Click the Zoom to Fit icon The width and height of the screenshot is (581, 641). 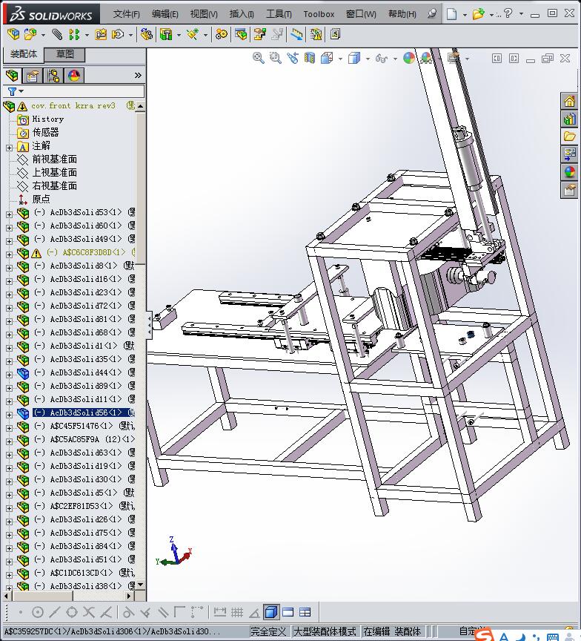258,58
